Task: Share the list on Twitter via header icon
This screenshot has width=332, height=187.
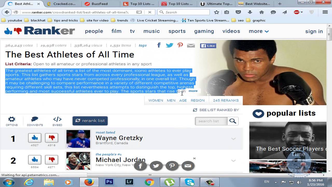Action: tap(169, 45)
